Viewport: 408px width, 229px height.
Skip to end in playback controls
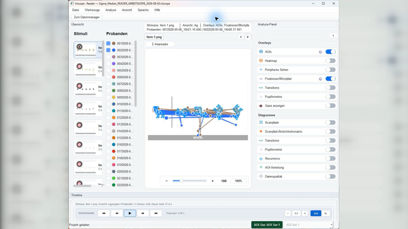tap(156, 213)
